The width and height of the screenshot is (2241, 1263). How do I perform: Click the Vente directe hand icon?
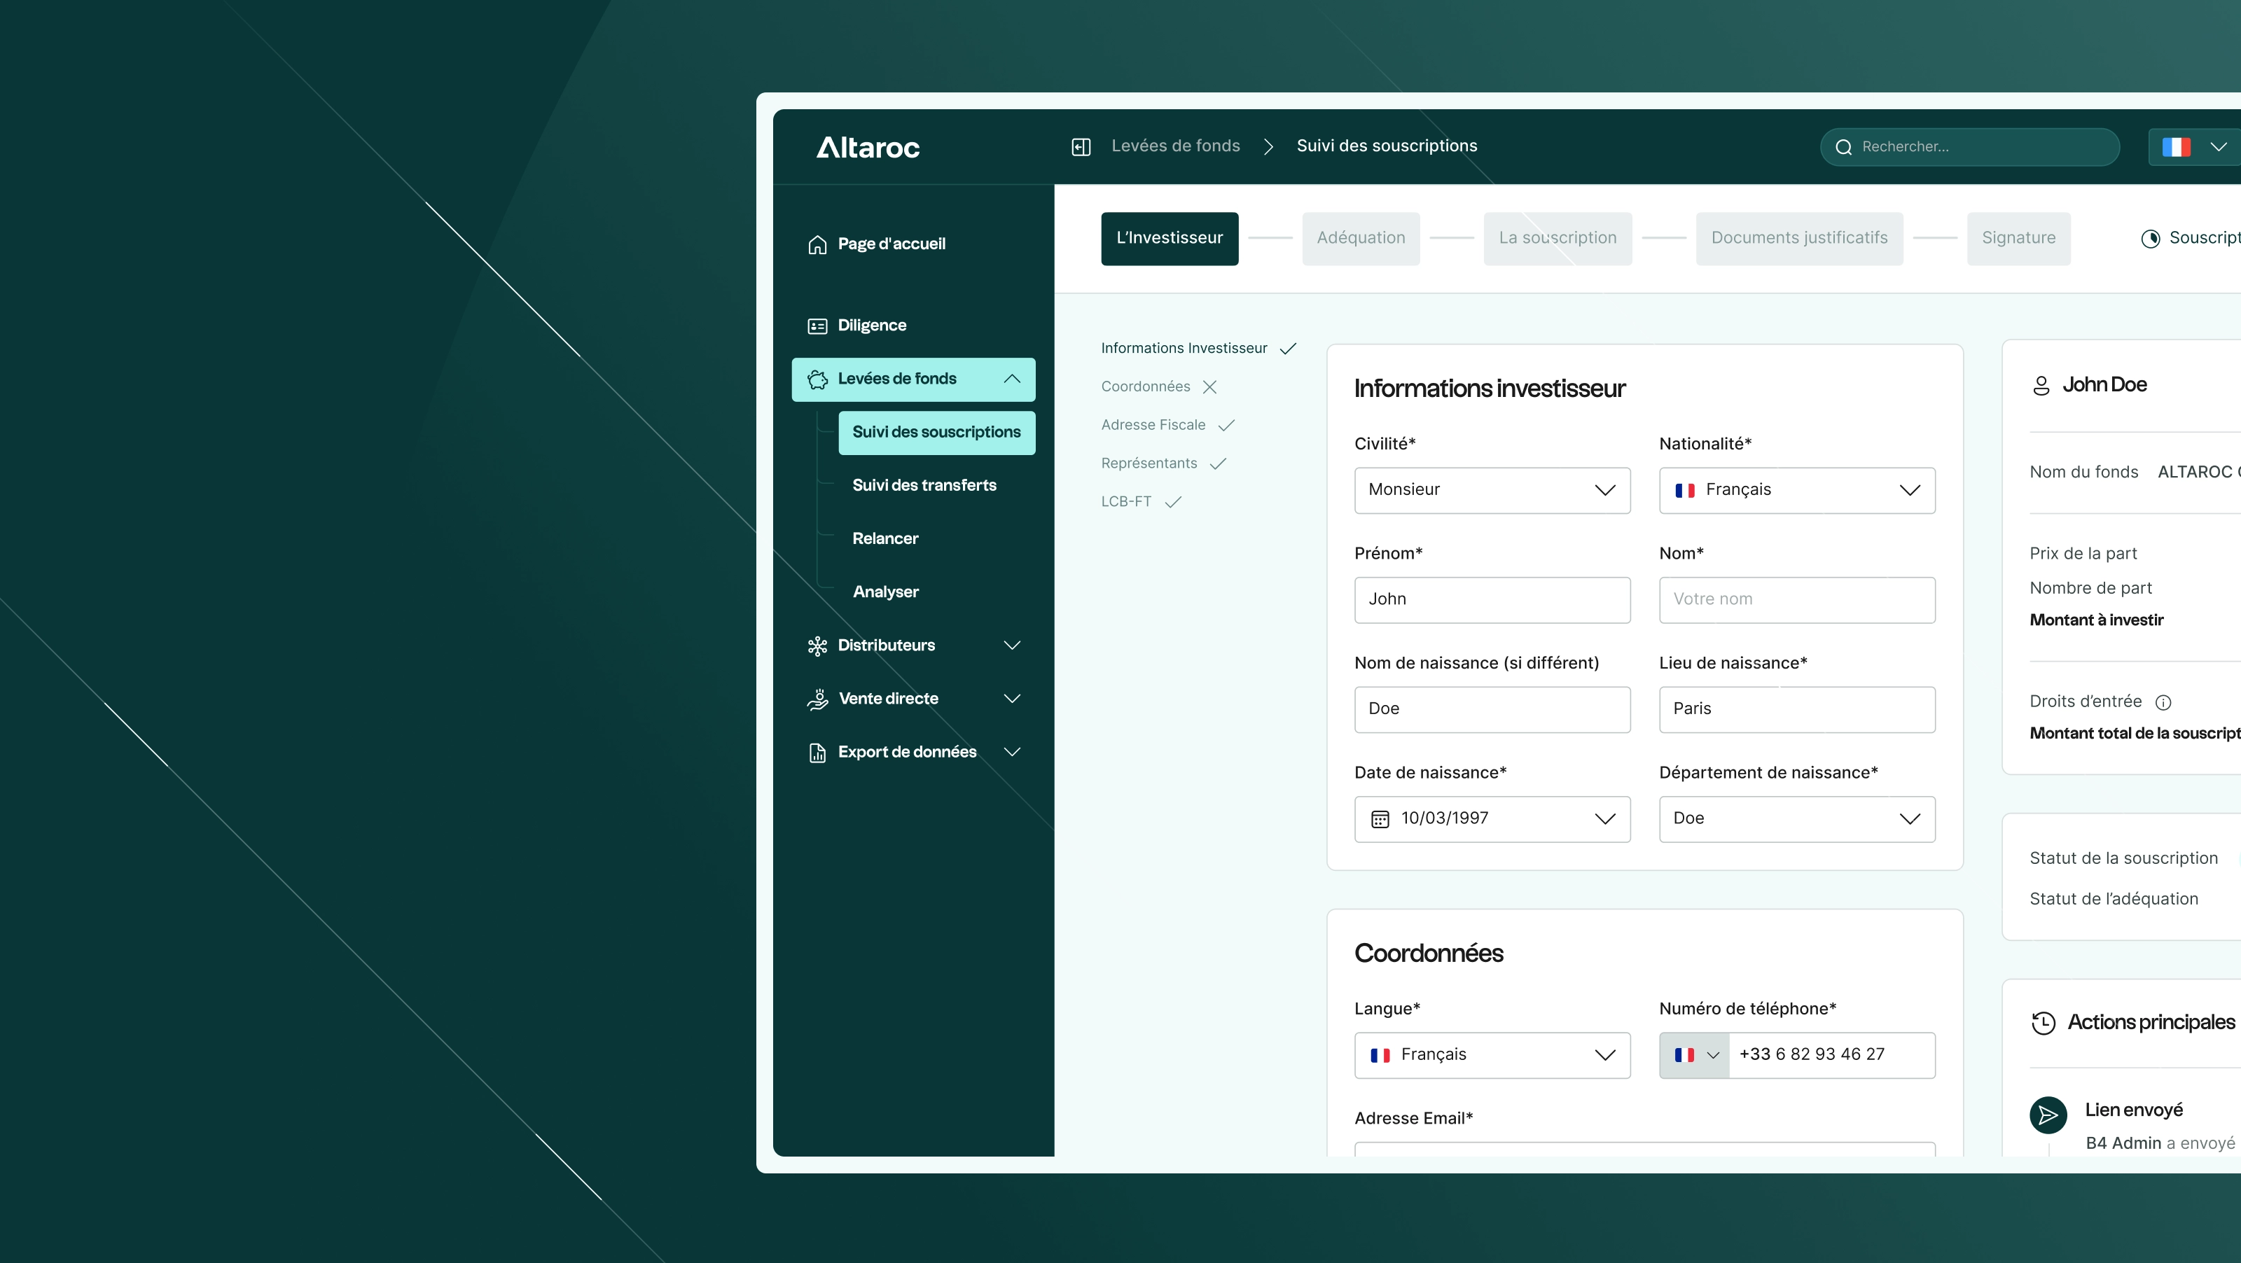click(x=817, y=699)
